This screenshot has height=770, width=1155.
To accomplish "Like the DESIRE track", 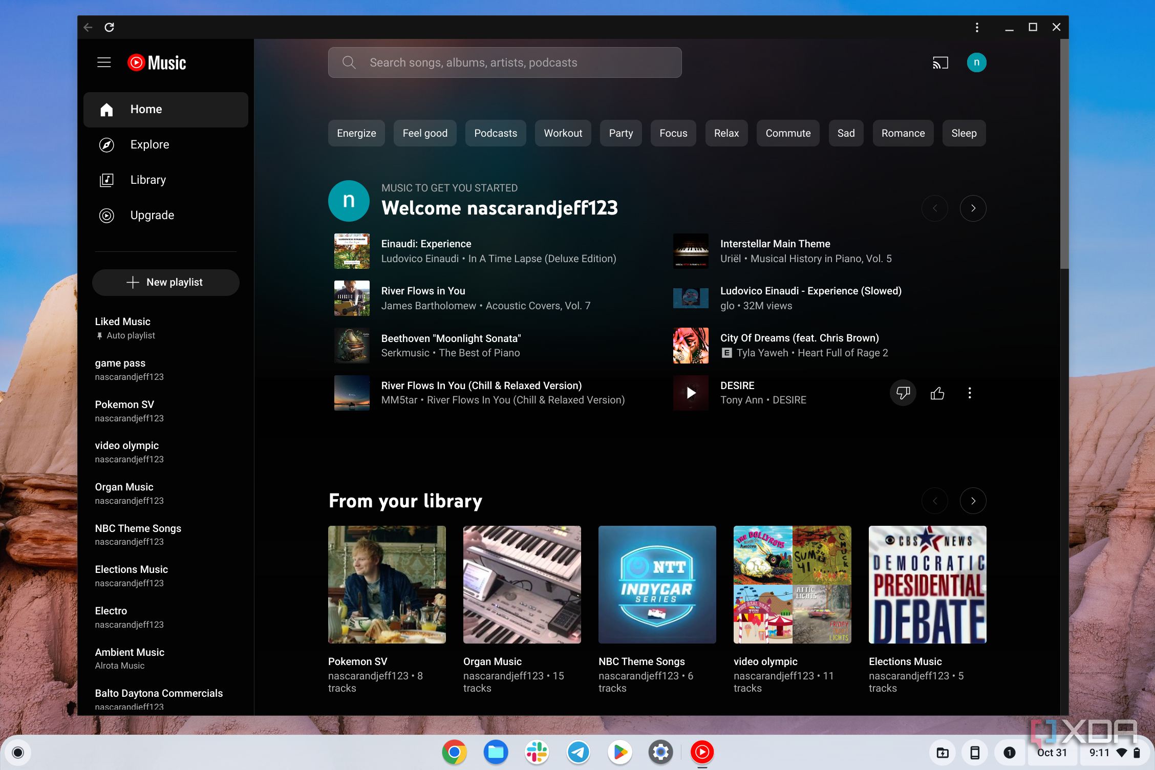I will pos(937,393).
